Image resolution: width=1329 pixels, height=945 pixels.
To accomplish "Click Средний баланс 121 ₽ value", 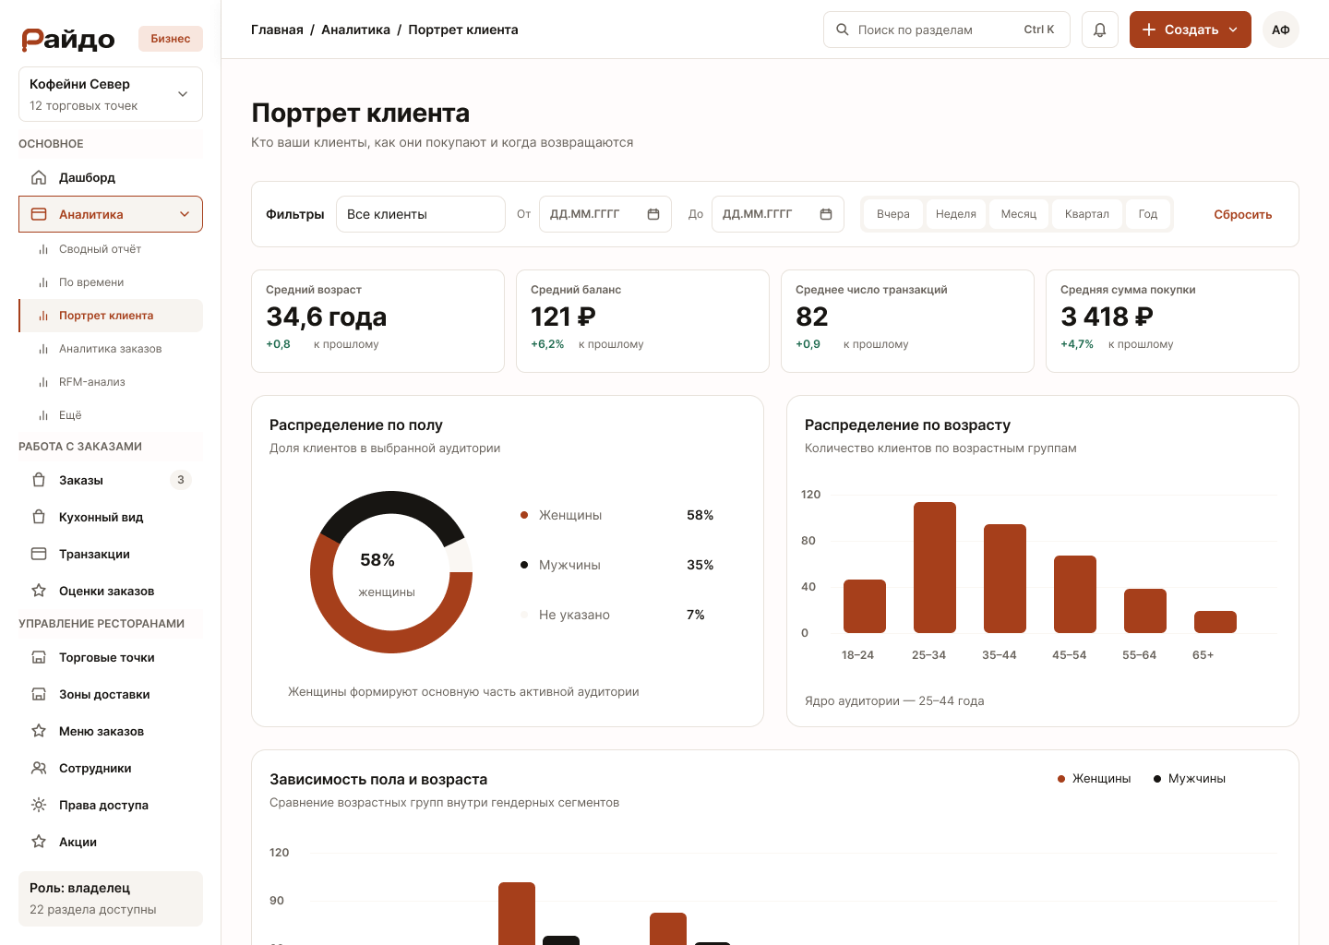I will 563,317.
